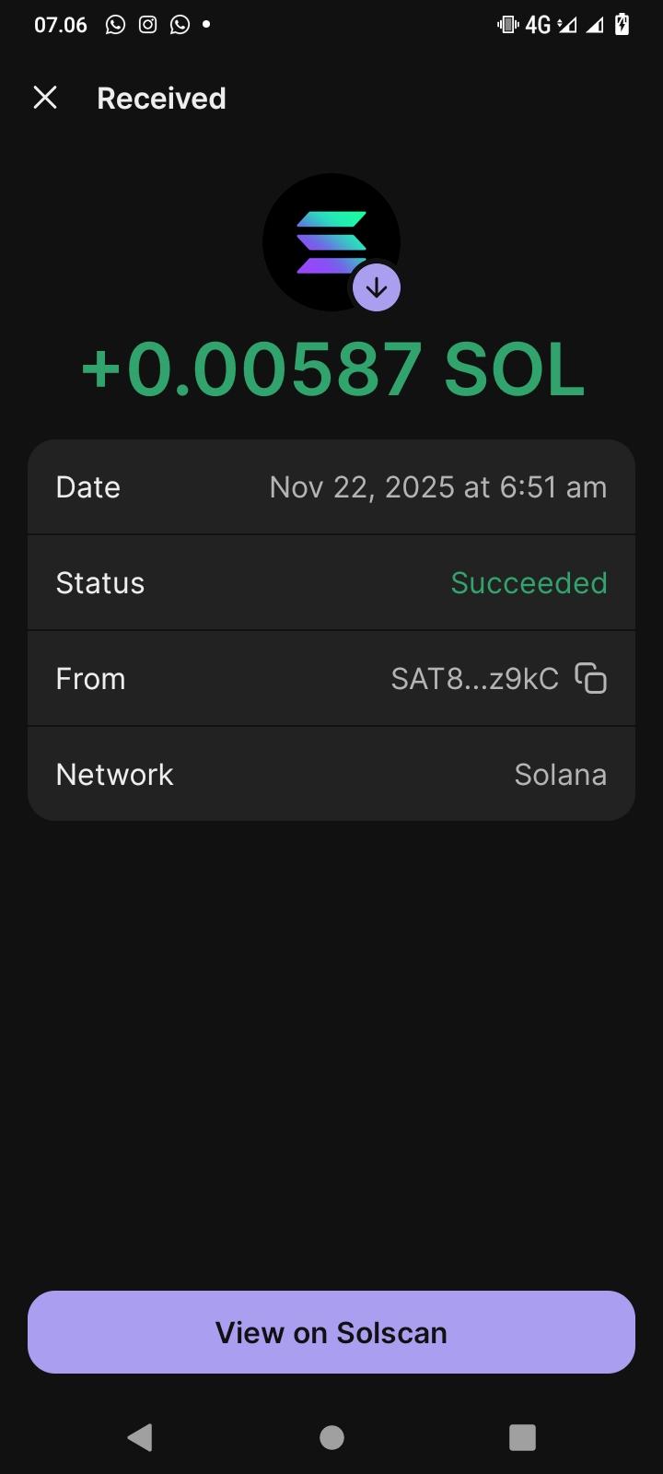This screenshot has height=1474, width=663.
Task: Tap the Solana token logo
Action: pyautogui.click(x=331, y=242)
